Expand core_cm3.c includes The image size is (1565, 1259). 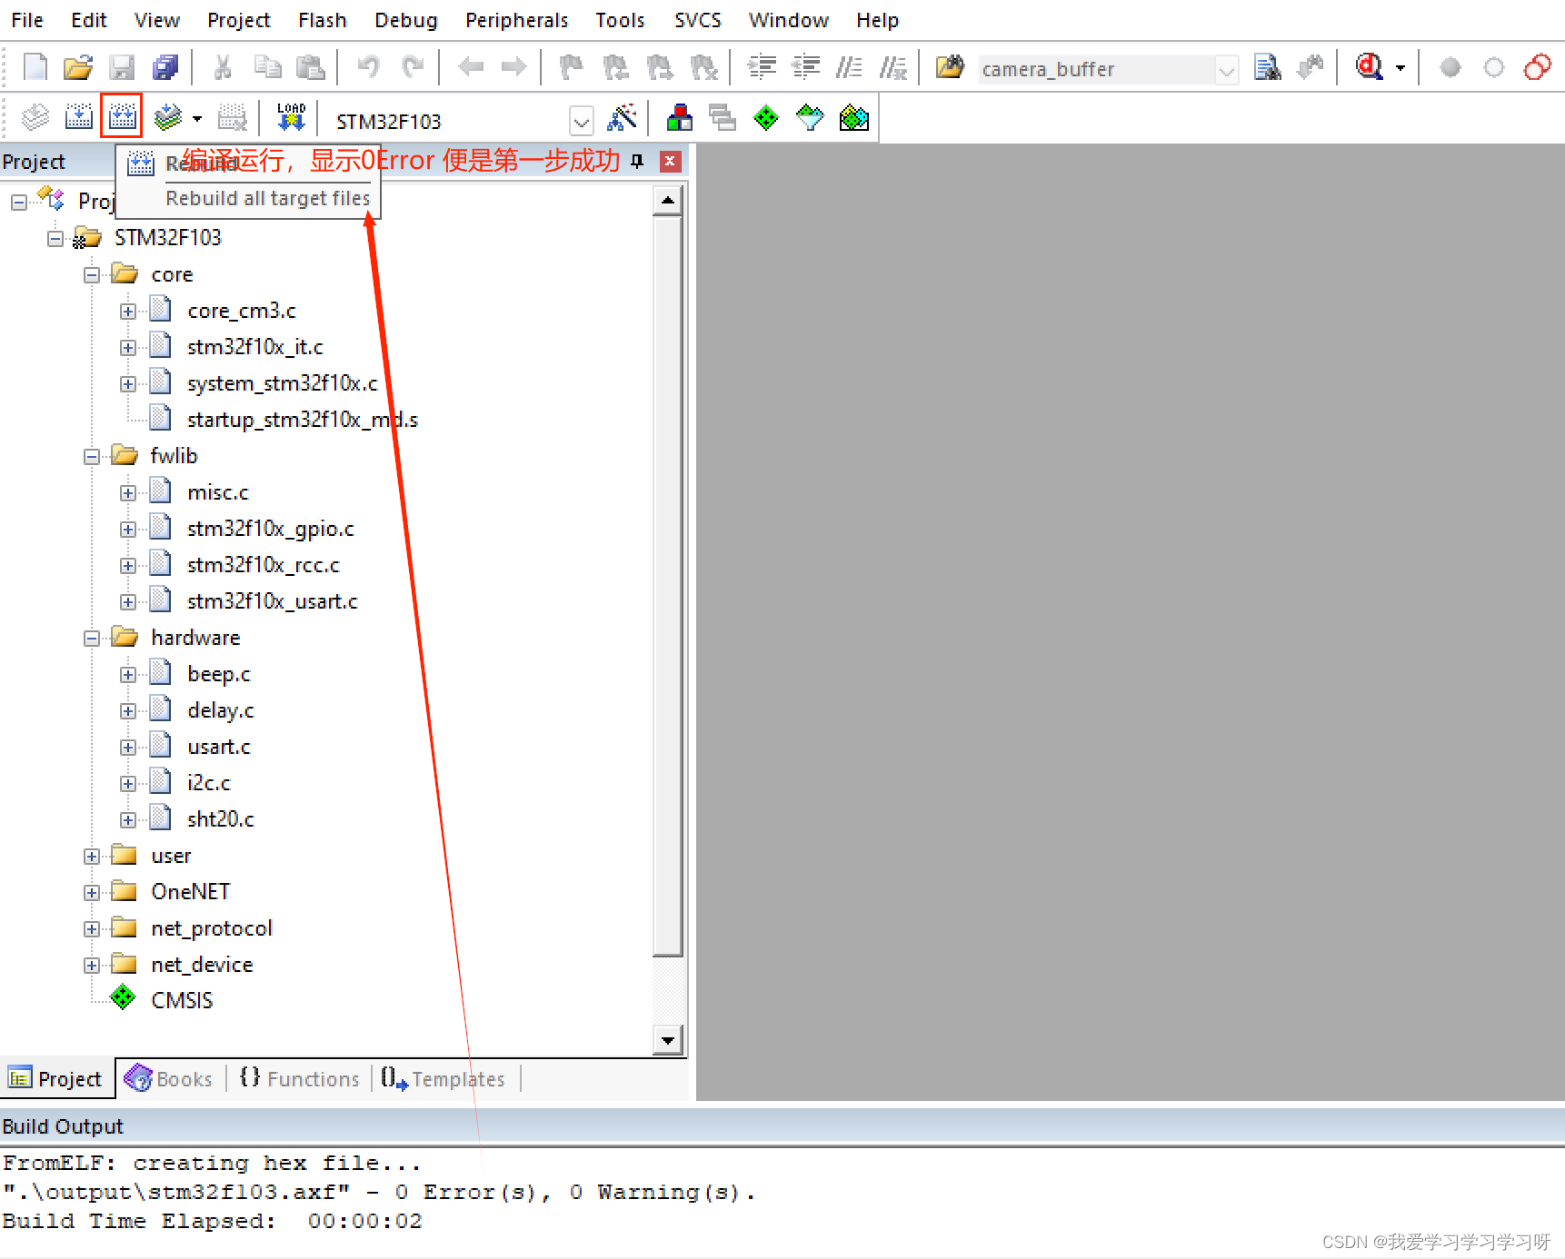tap(128, 312)
